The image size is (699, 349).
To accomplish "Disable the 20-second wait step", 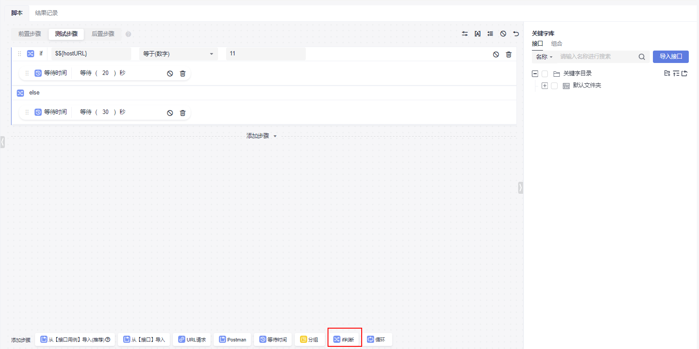I will (170, 74).
